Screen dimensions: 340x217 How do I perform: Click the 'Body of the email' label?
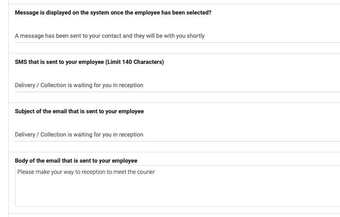(x=76, y=161)
